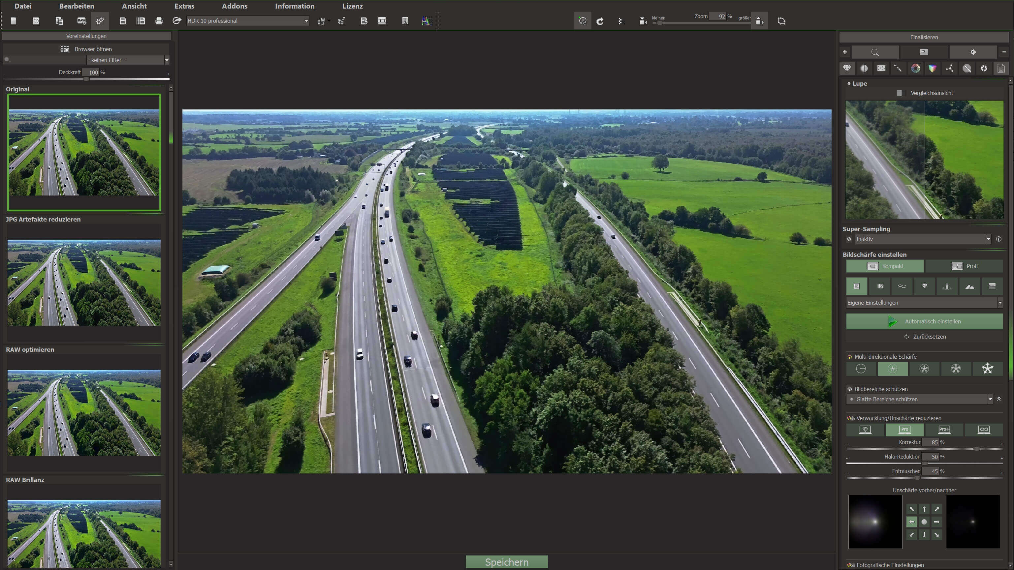
Task: Click the printer icon in toolbar
Action: (159, 21)
